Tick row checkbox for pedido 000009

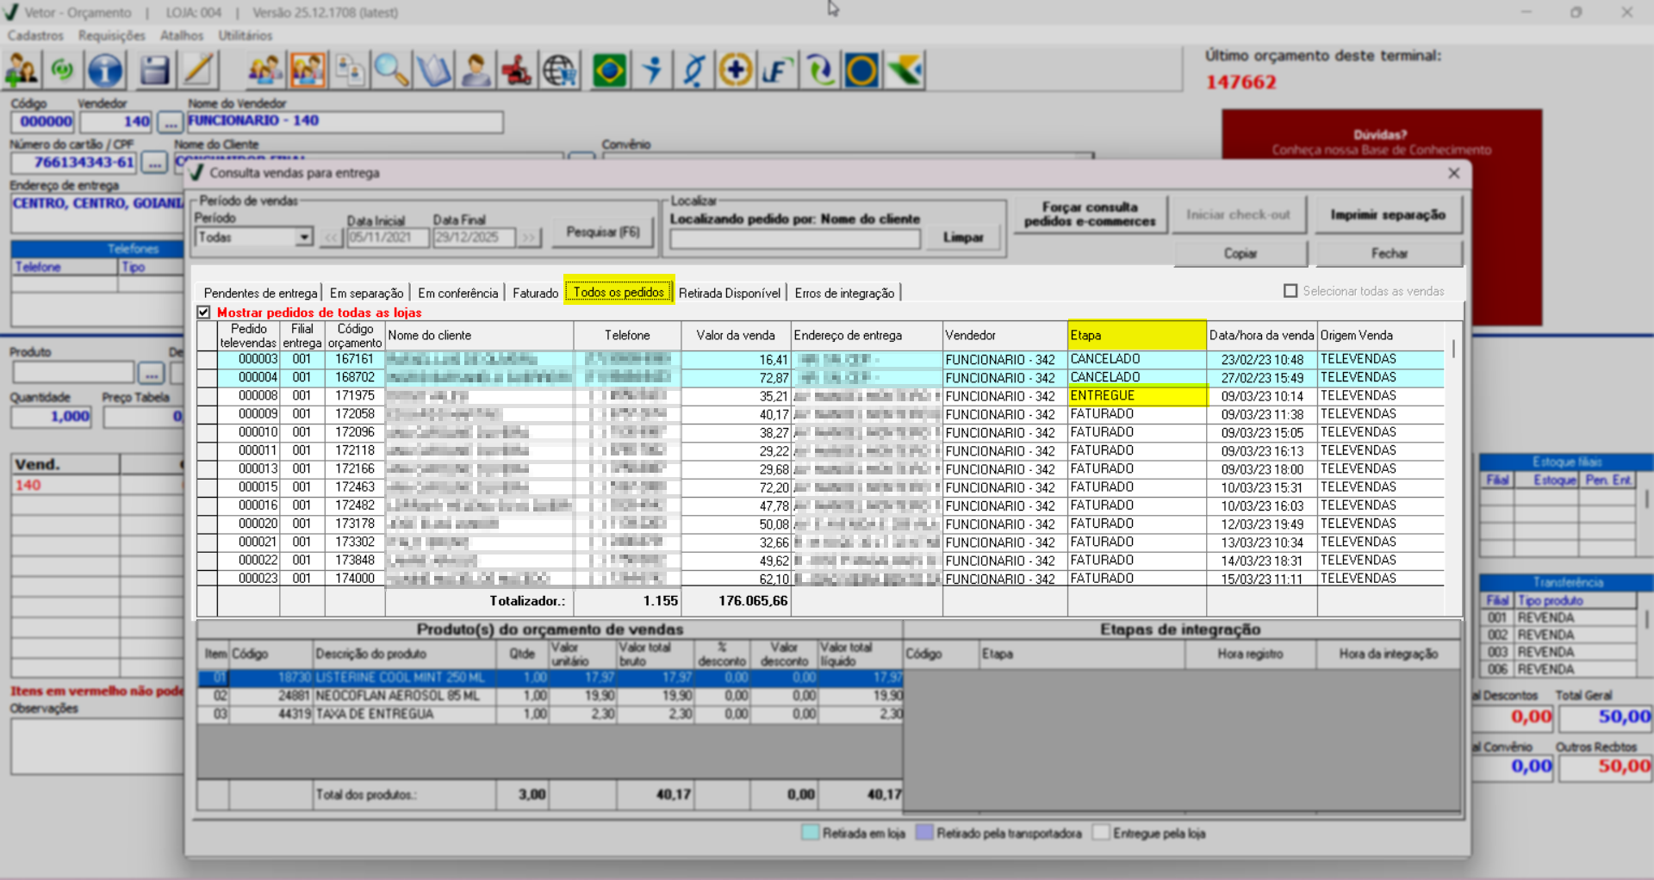point(206,414)
